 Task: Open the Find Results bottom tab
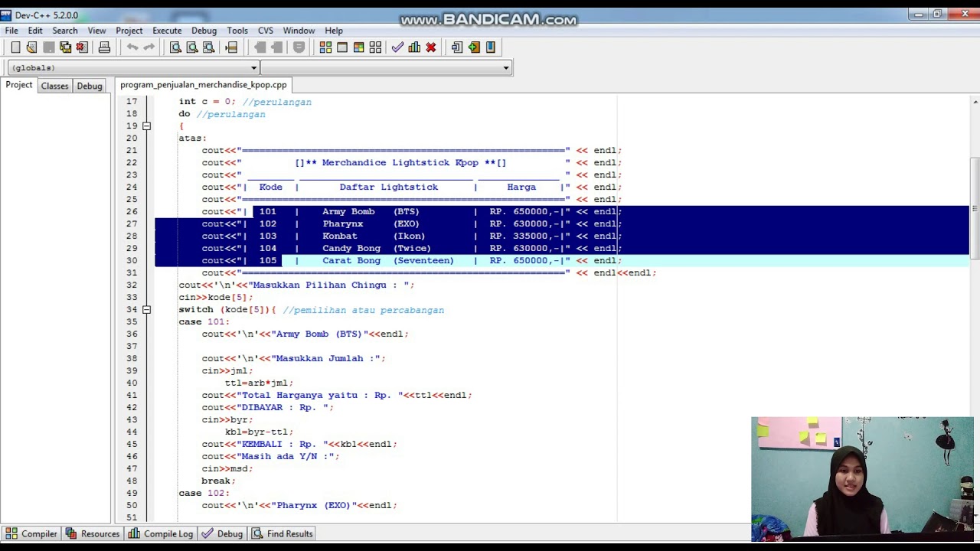click(283, 533)
